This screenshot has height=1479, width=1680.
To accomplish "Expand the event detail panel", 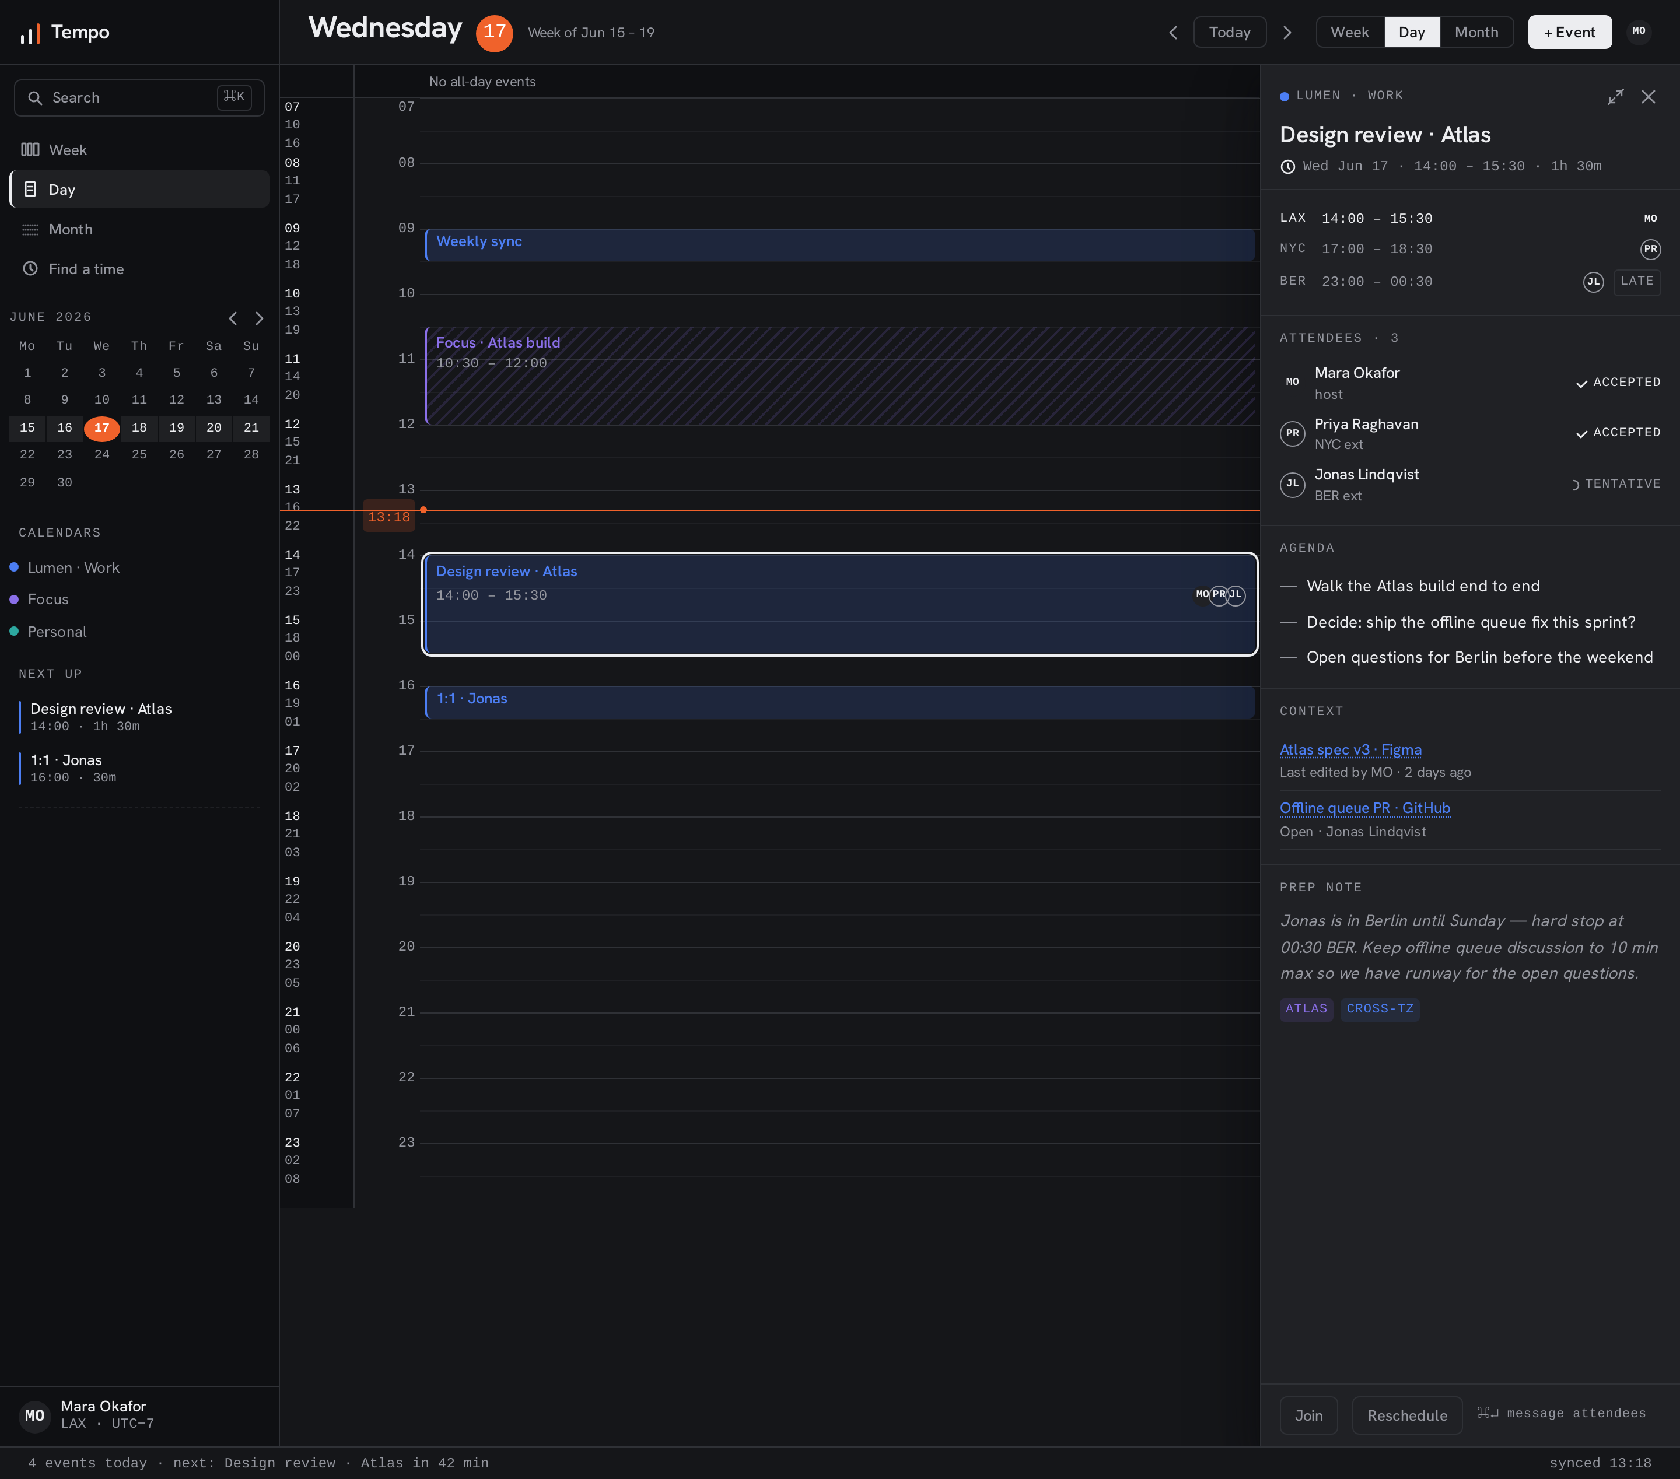I will pyautogui.click(x=1615, y=97).
